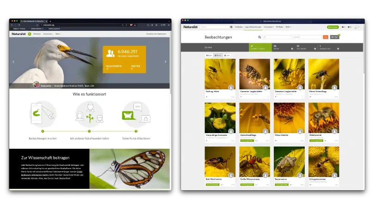Viewport: 374px width, 210px height.
Task: Click TREFFEN in yellow banner
Action: (x=135, y=66)
